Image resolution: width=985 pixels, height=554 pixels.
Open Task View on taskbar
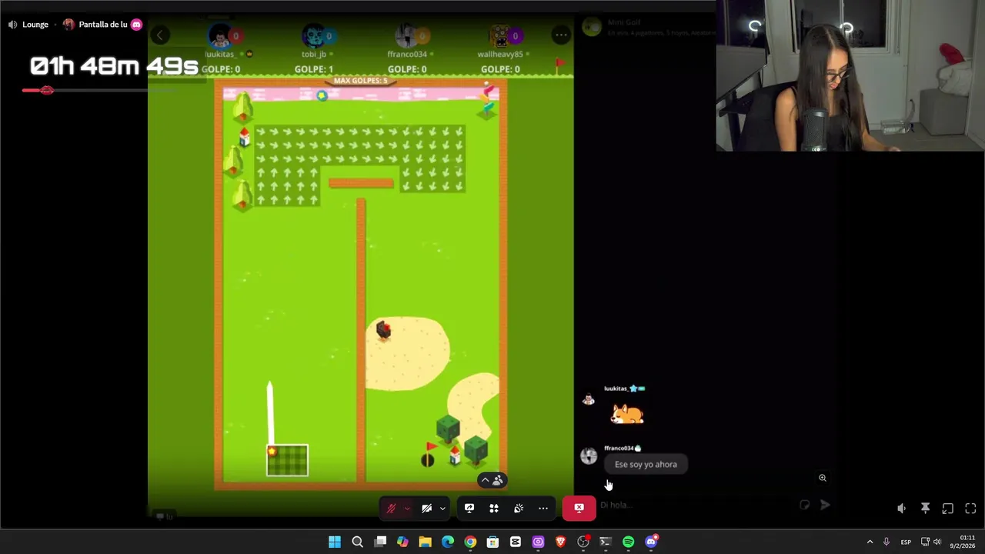[x=380, y=542]
